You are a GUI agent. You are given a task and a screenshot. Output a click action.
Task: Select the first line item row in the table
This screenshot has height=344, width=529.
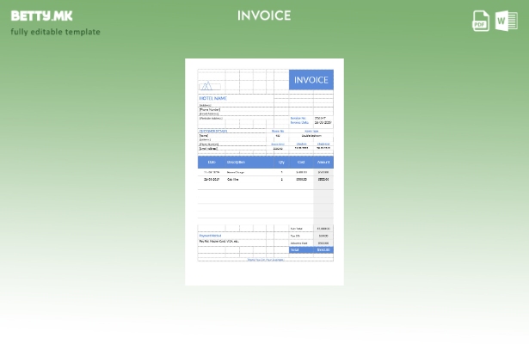(x=264, y=172)
